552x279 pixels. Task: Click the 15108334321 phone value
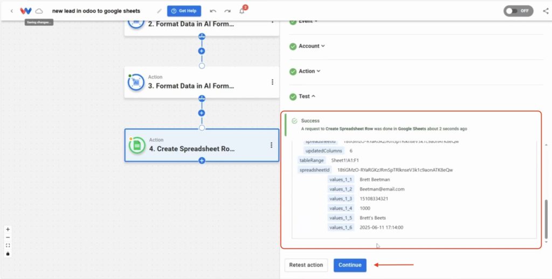pyautogui.click(x=374, y=198)
